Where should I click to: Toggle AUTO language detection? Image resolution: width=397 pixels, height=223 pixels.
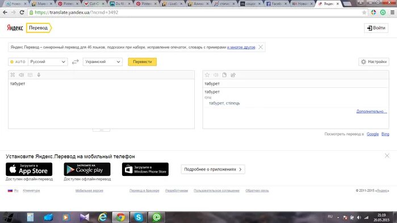coord(18,62)
